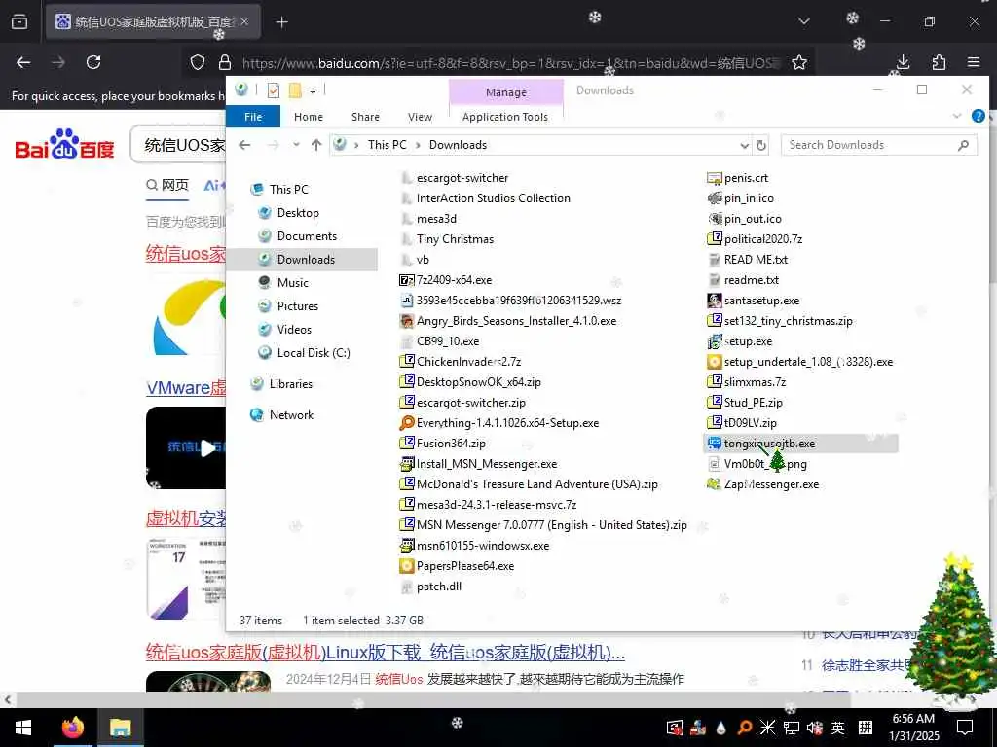Click the PapersPlease64.exe icon
This screenshot has width=997, height=747.
click(406, 566)
